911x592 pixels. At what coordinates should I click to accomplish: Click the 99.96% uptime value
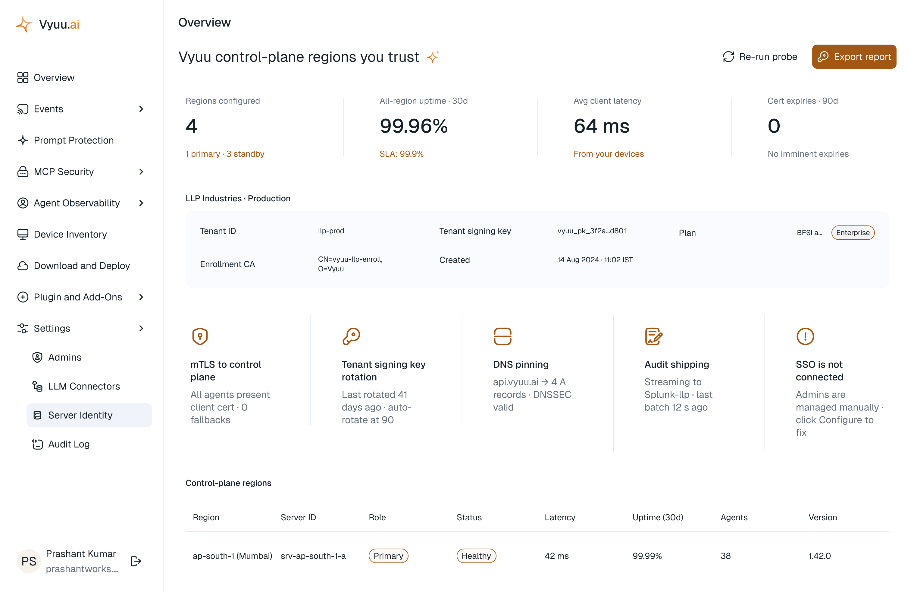click(x=413, y=126)
